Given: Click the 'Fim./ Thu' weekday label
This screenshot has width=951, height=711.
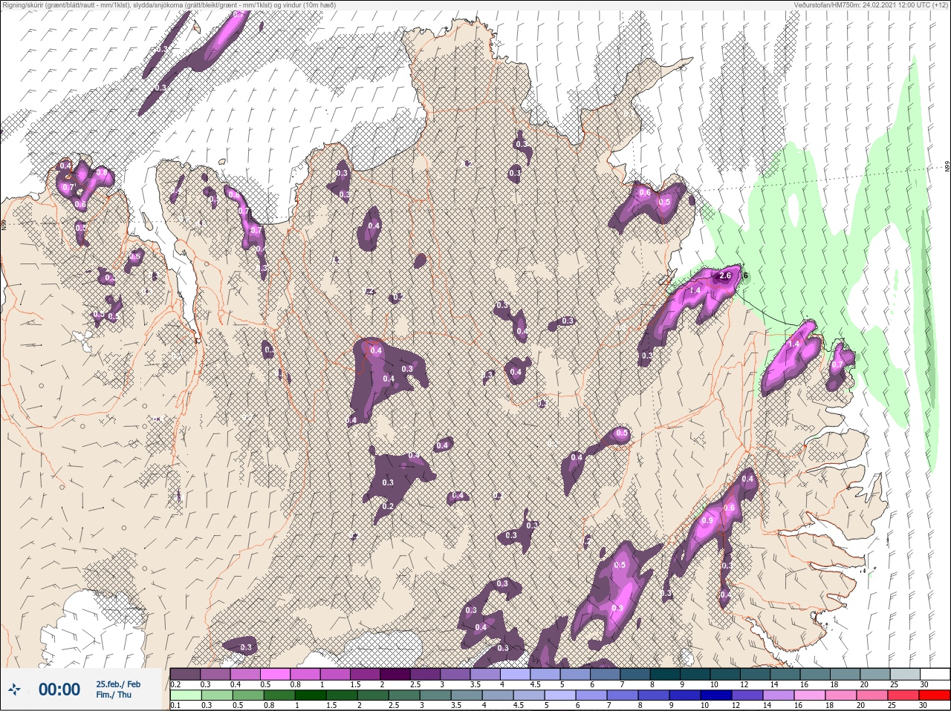Looking at the screenshot, I should (x=113, y=695).
